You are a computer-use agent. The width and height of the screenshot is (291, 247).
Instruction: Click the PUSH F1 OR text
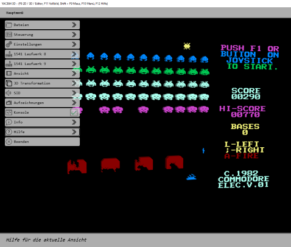250,48
